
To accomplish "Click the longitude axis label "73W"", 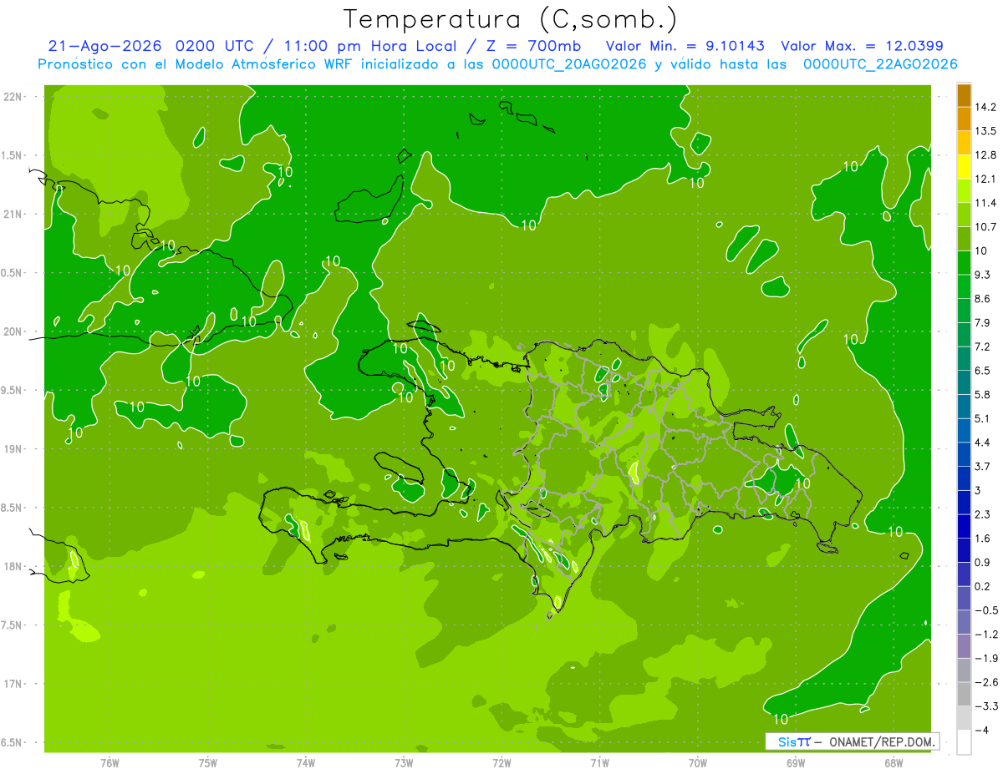I will click(404, 763).
